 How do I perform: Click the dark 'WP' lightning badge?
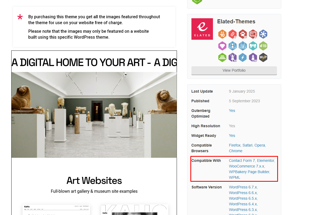[263, 57]
